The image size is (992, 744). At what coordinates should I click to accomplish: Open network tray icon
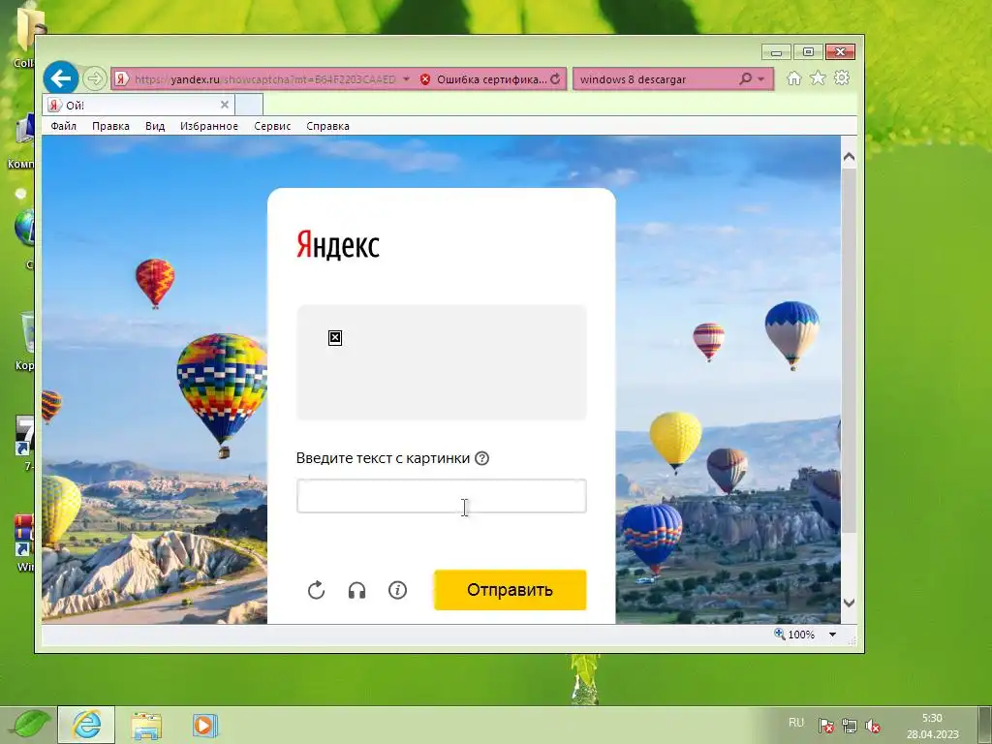[849, 725]
